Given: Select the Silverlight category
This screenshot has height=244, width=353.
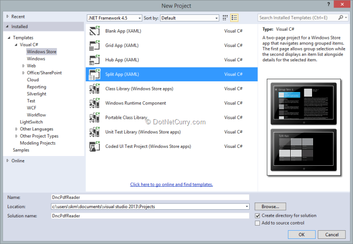Looking at the screenshot, I should coord(36,94).
